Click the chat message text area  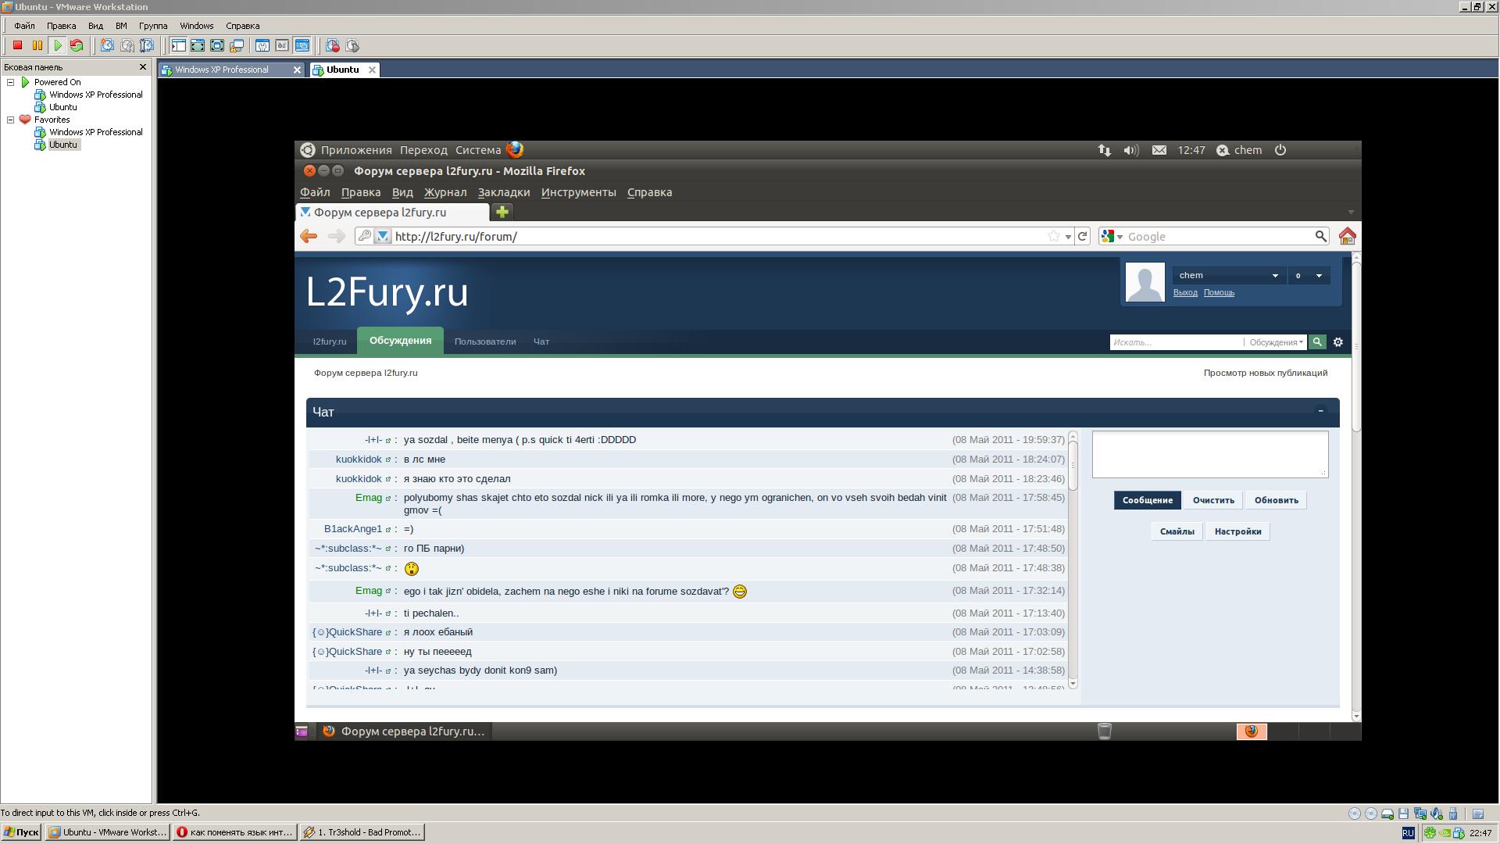(x=1209, y=454)
